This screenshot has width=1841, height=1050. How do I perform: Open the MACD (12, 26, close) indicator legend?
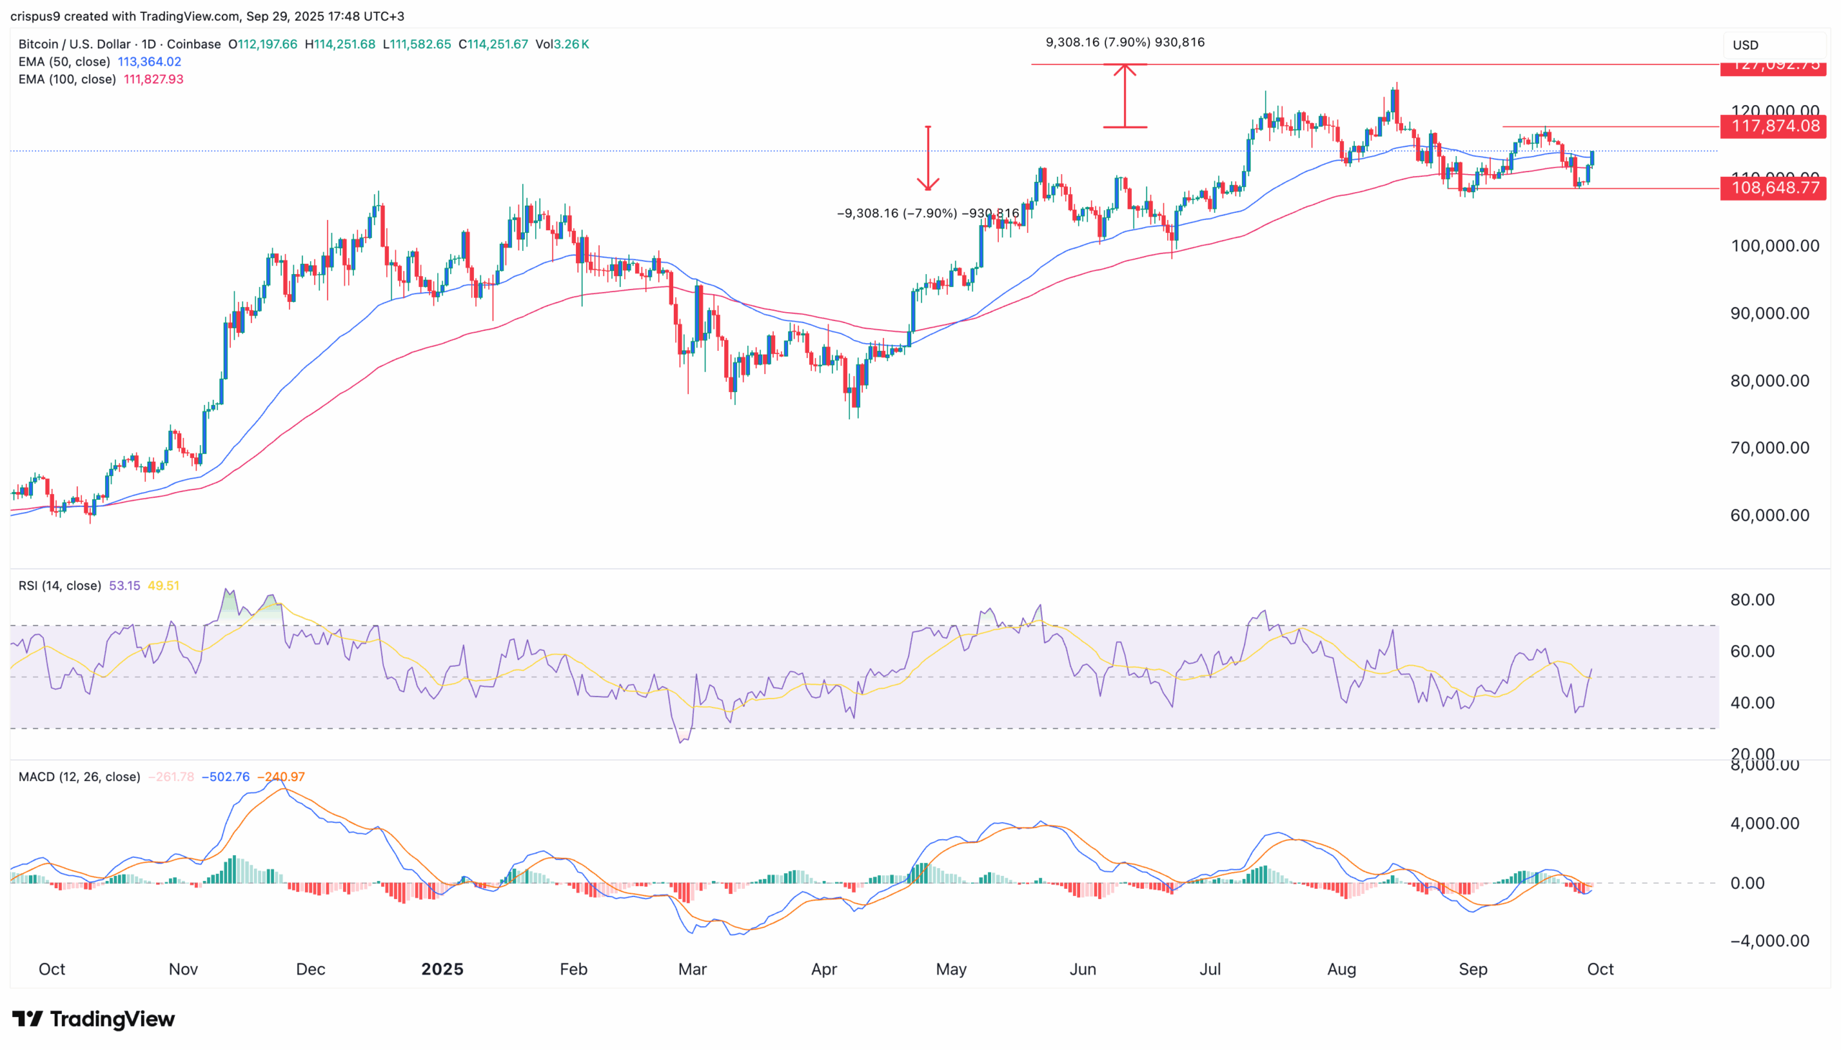tap(79, 777)
